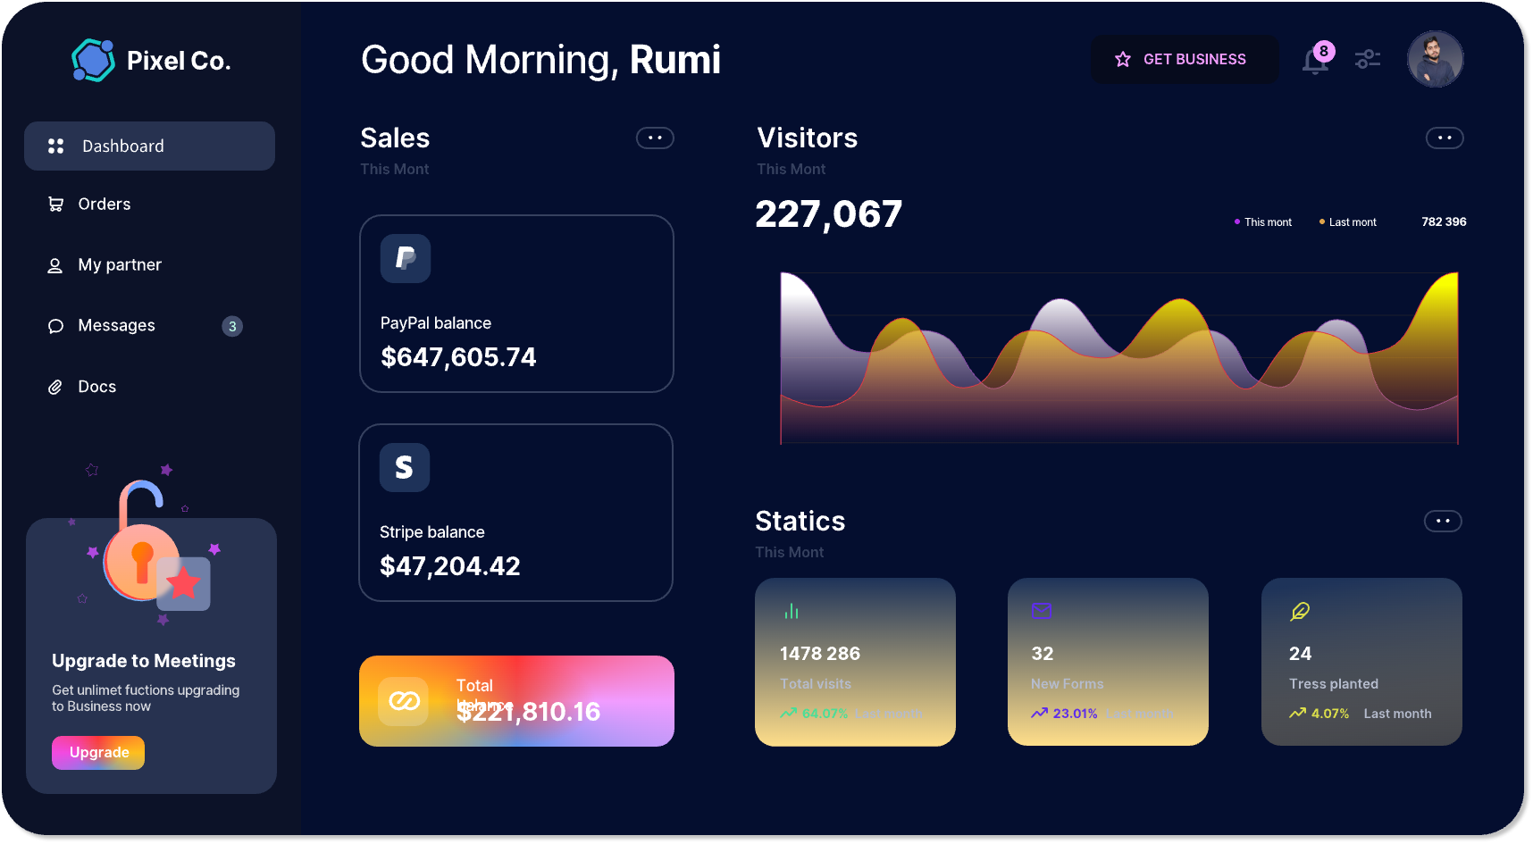Select Dashboard in the sidebar
This screenshot has height=844, width=1533.
[149, 146]
